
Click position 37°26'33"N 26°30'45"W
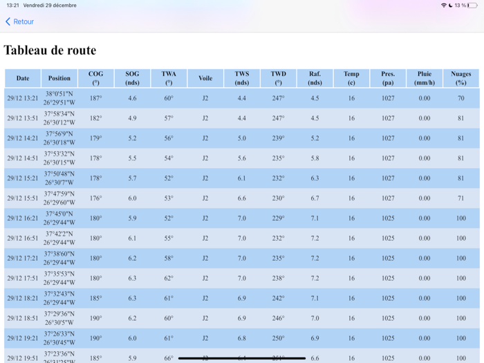[x=59, y=338]
